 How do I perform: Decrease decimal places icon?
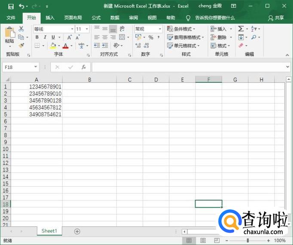tap(146, 45)
